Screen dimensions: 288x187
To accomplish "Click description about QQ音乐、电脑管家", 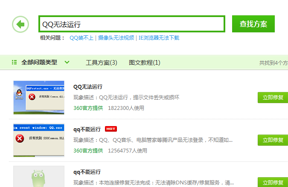I will point(153,140).
